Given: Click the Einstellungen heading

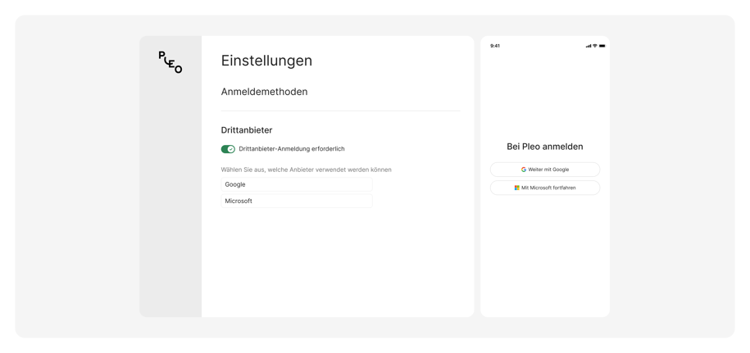Looking at the screenshot, I should tap(266, 61).
